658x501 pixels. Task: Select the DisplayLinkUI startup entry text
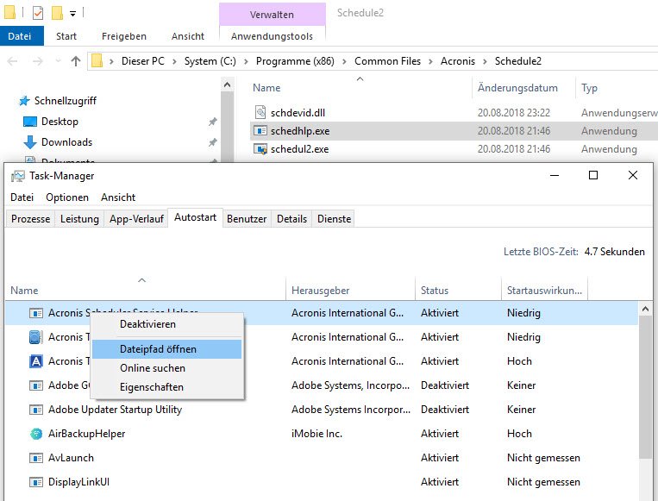78,482
